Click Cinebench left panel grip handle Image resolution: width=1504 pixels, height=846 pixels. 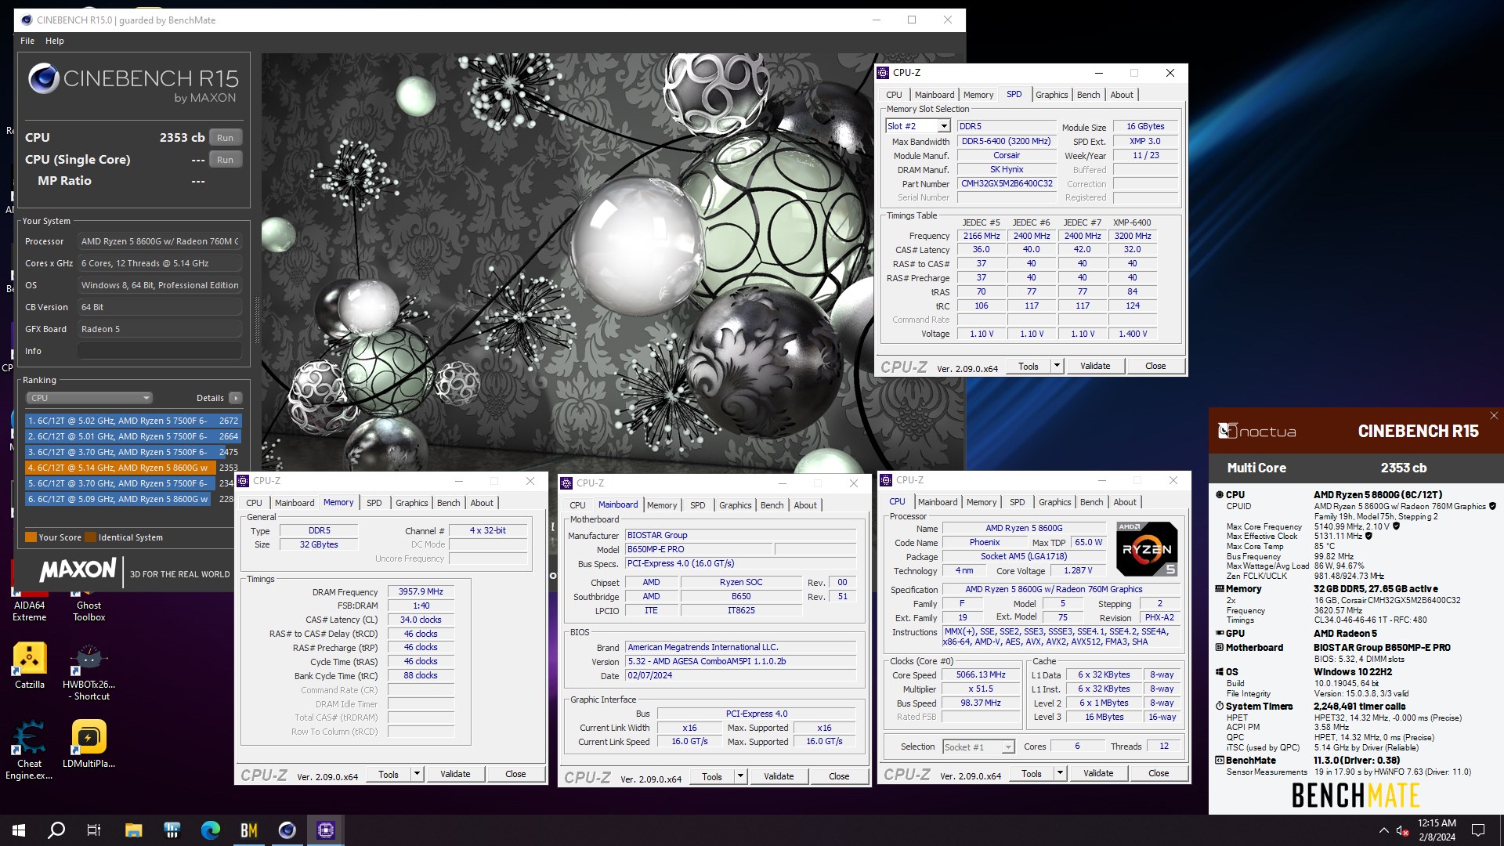[256, 320]
